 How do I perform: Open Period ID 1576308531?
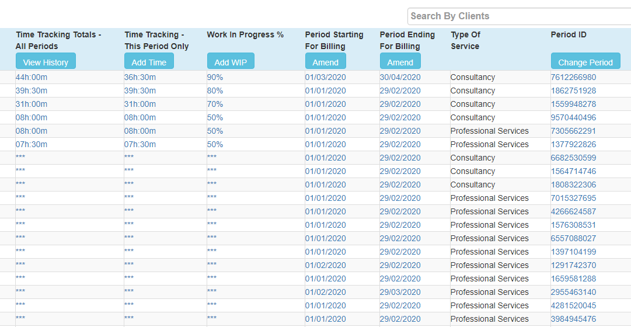(573, 225)
